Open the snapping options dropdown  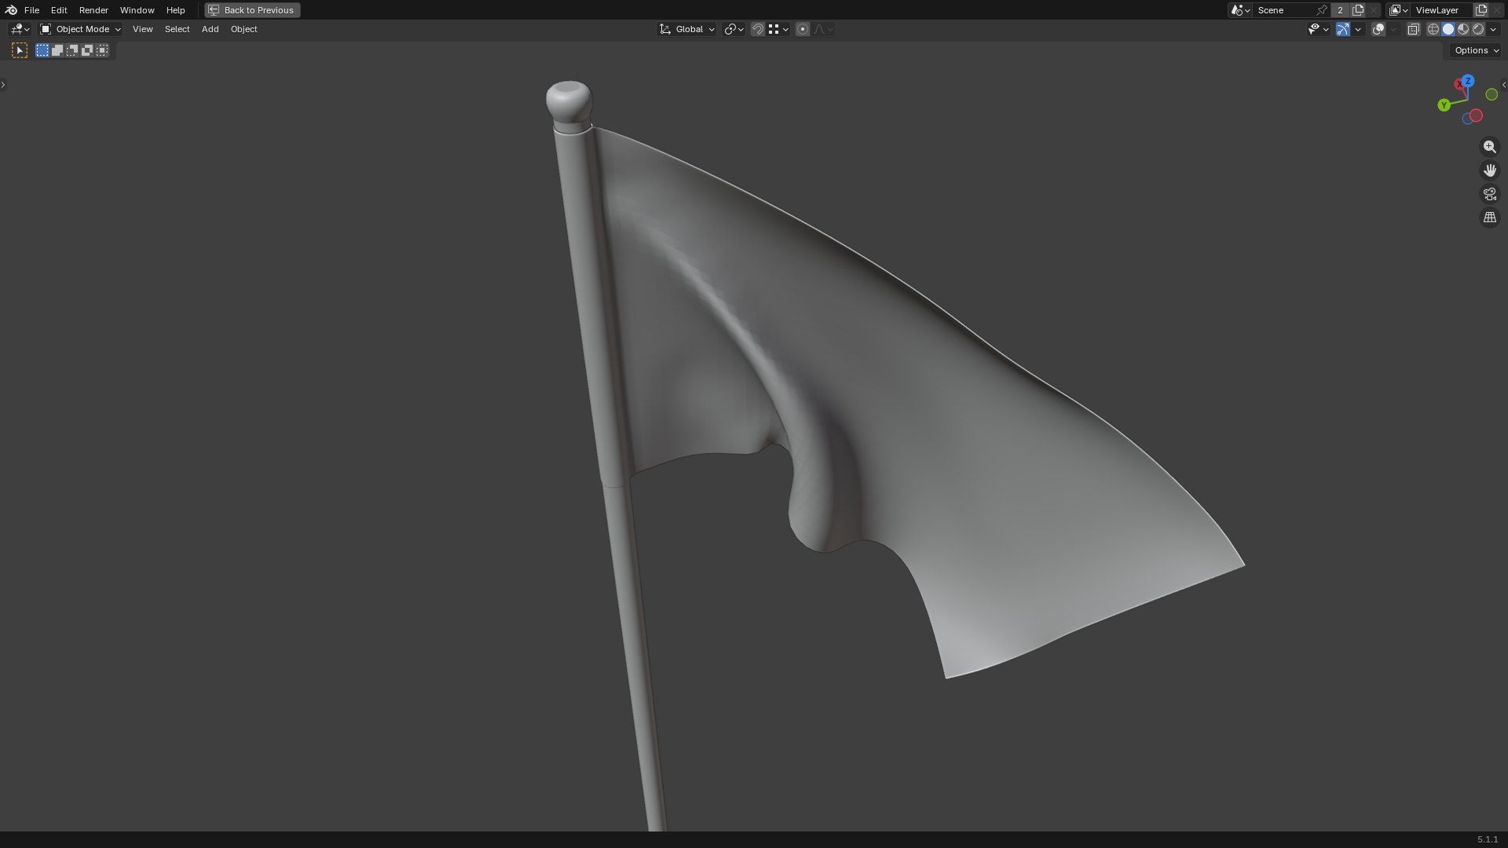[x=778, y=29]
